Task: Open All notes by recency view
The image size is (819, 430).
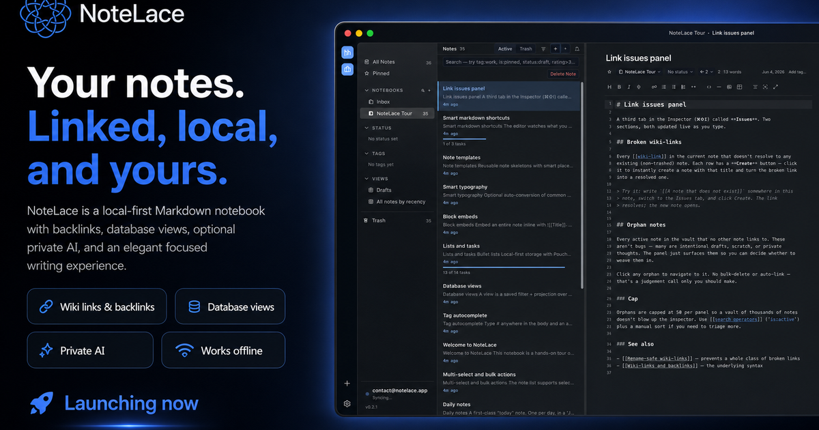Action: [397, 202]
